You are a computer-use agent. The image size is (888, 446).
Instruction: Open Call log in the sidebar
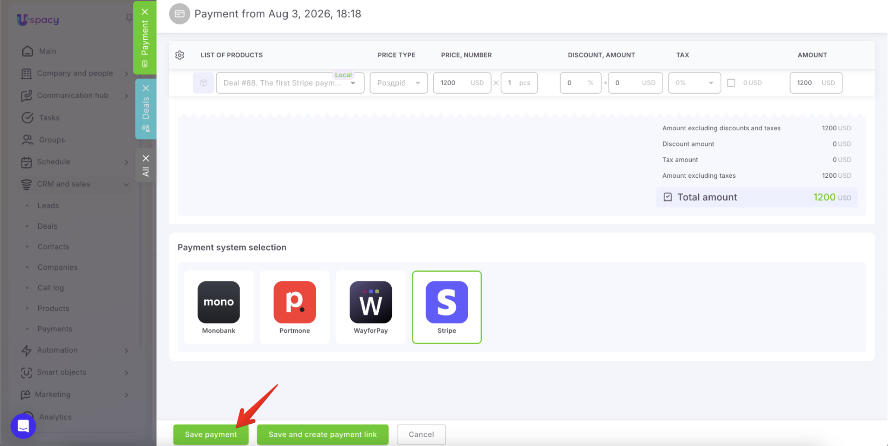[x=51, y=288]
